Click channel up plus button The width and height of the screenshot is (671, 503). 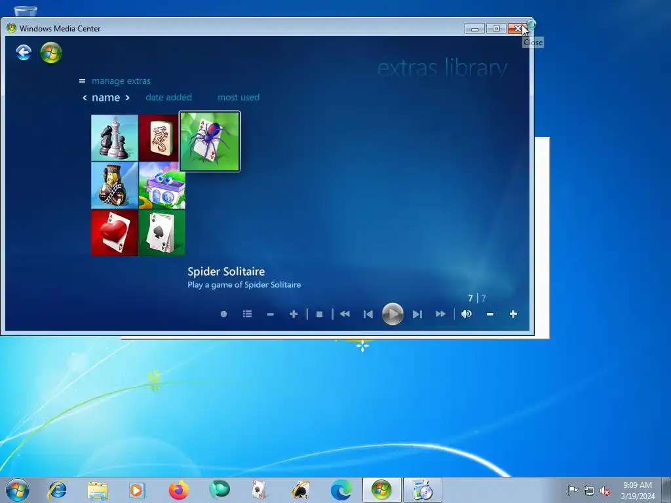[294, 314]
